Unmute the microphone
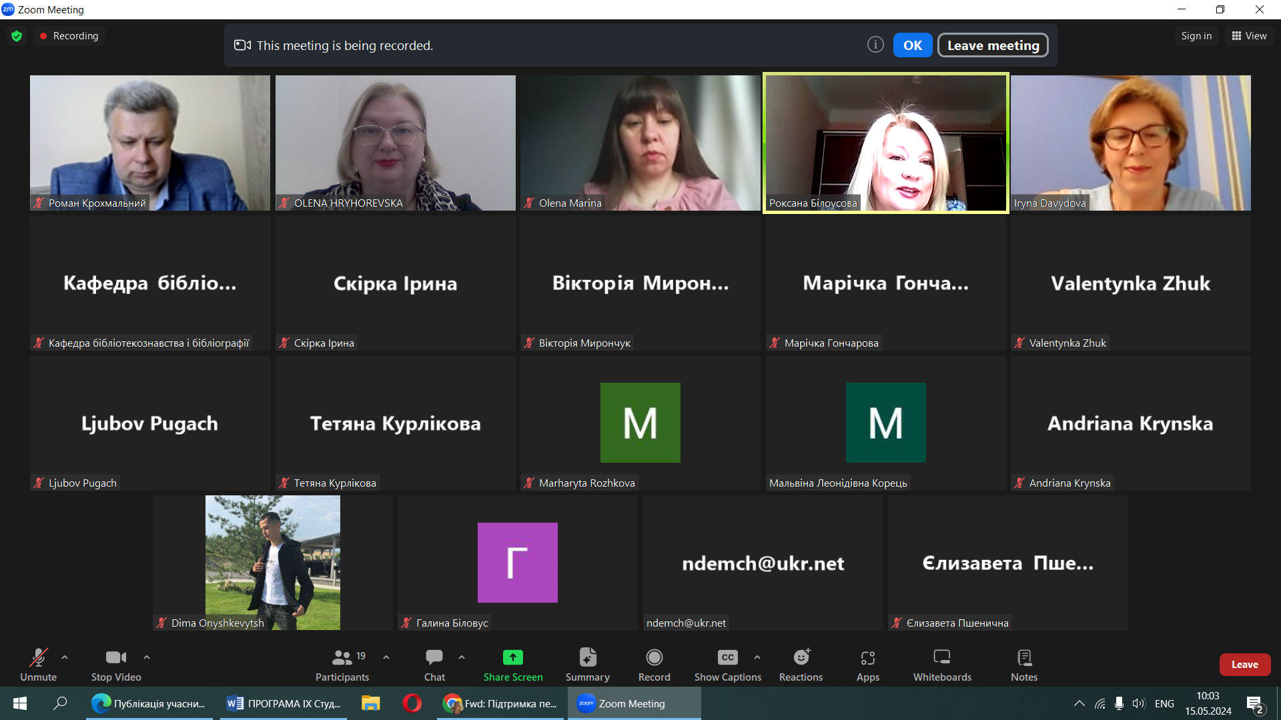Viewport: 1281px width, 720px height. pos(38,665)
